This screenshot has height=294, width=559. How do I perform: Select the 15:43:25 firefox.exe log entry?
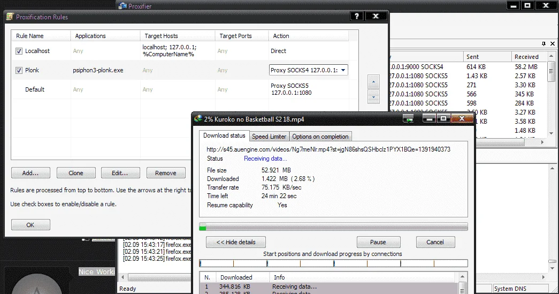pyautogui.click(x=157, y=258)
